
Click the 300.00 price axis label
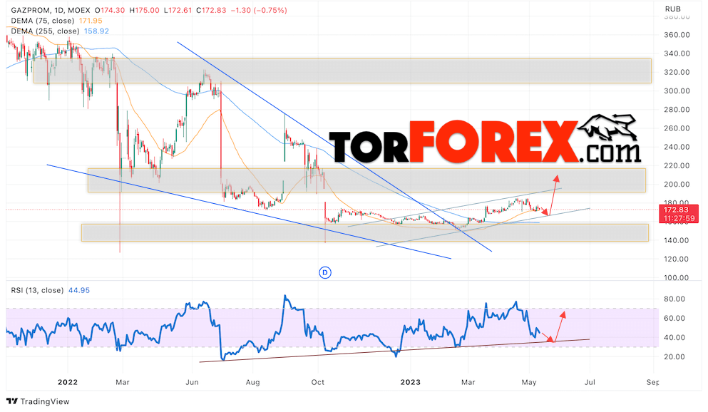coord(677,91)
